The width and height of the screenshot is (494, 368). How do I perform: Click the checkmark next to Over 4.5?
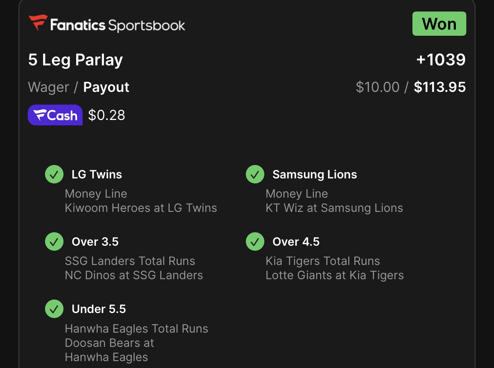[x=255, y=242]
